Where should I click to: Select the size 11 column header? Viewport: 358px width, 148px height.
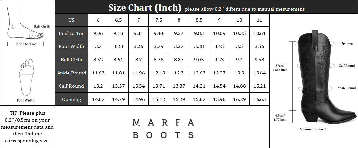pos(259,20)
